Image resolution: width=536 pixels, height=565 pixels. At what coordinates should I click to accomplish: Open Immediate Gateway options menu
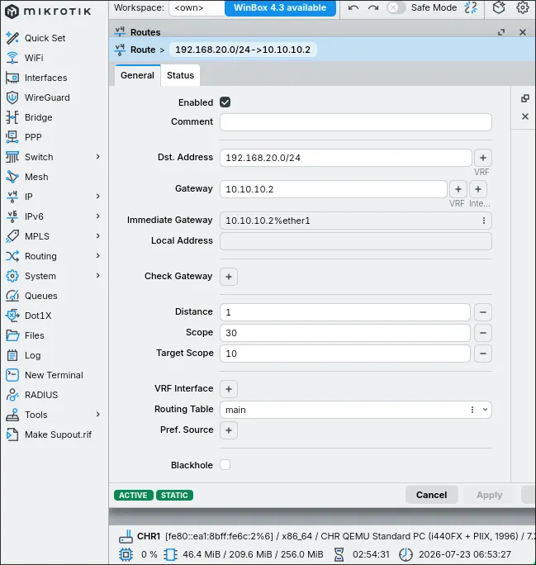point(484,221)
